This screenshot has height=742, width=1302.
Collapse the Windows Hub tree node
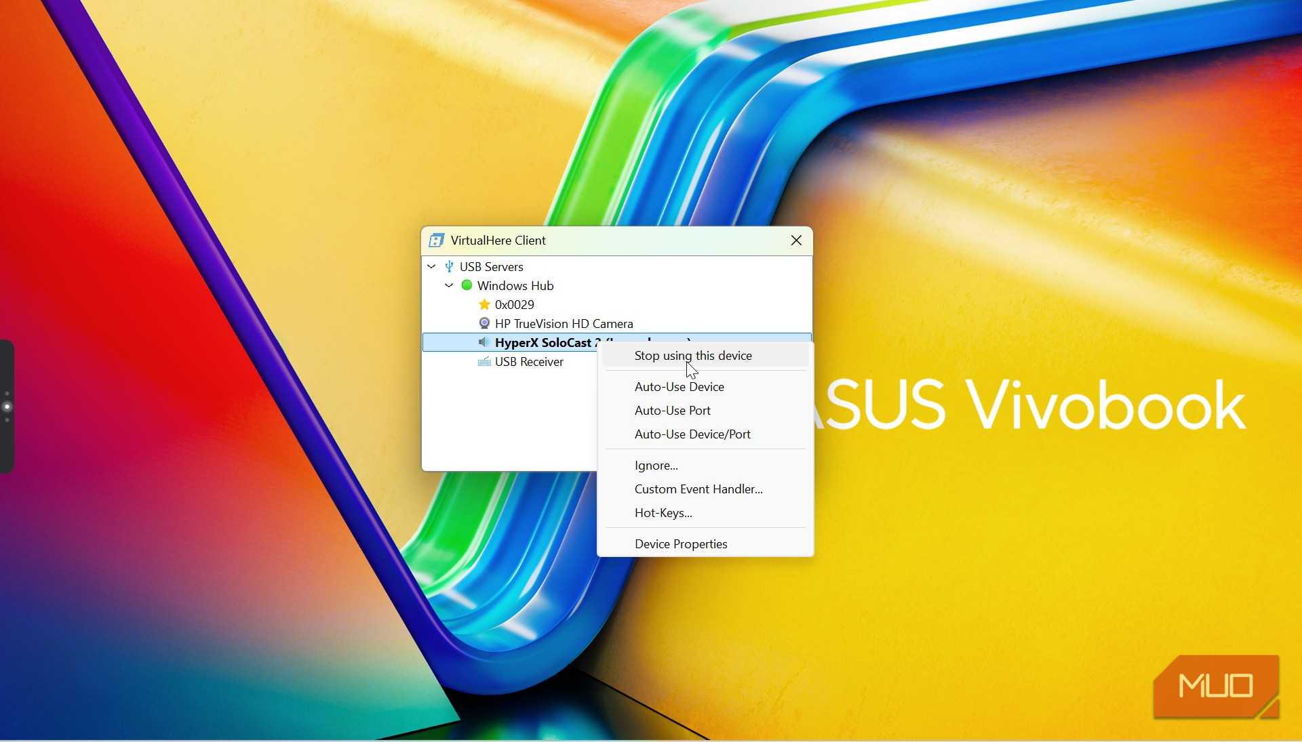(x=449, y=286)
